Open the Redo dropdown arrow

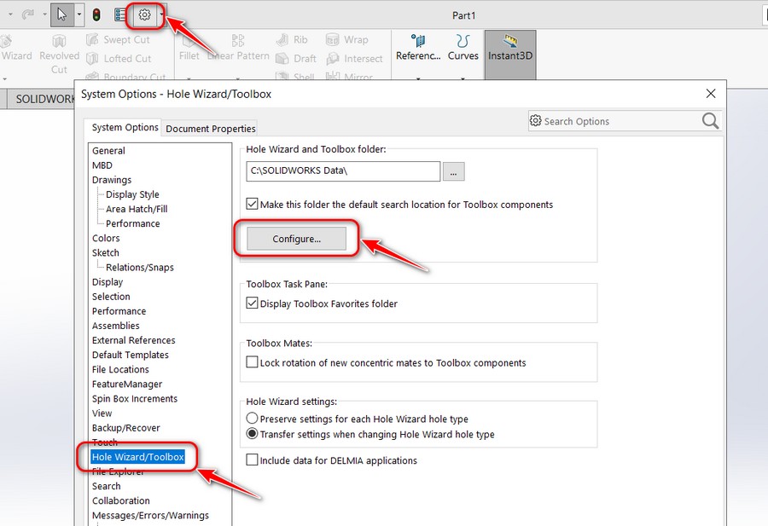tap(44, 14)
